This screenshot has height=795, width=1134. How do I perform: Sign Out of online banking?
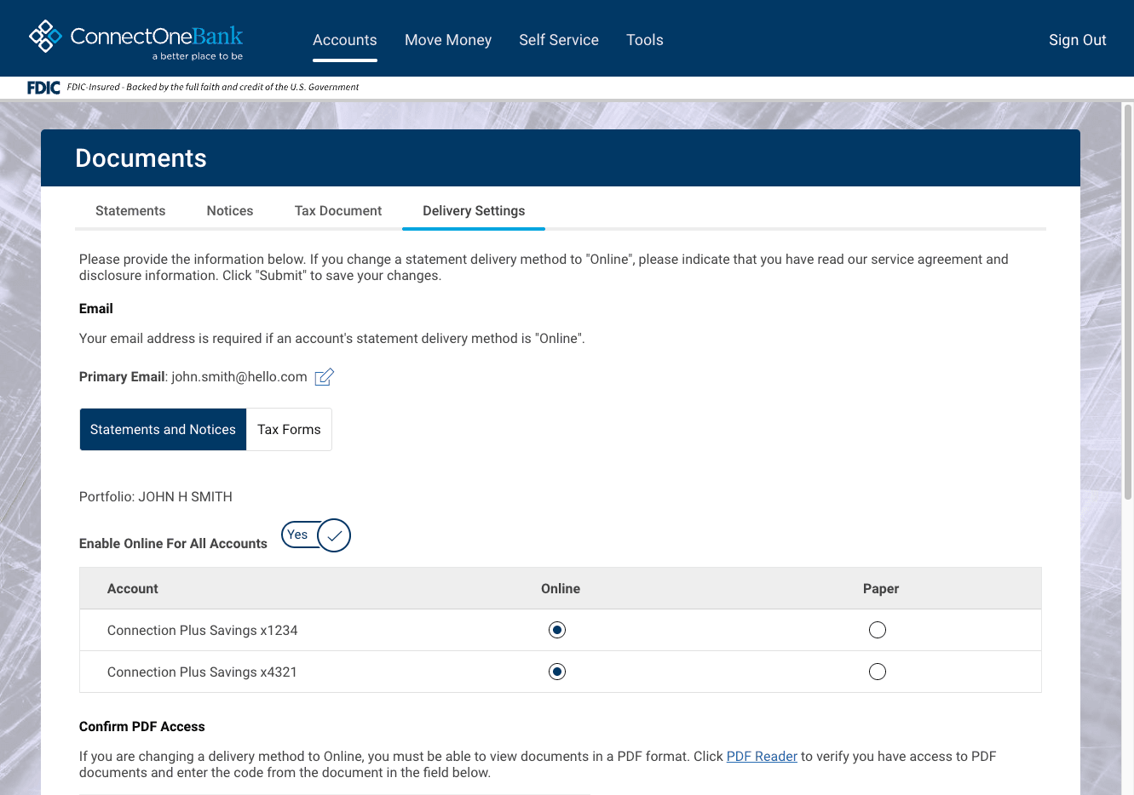1078,40
